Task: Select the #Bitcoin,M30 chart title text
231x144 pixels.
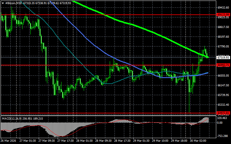Action: tap(13, 3)
